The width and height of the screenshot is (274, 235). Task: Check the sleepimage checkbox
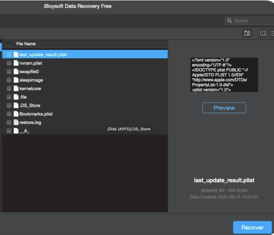point(9,80)
